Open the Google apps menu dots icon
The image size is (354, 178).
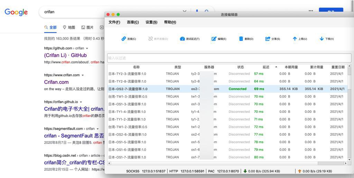(311, 11)
